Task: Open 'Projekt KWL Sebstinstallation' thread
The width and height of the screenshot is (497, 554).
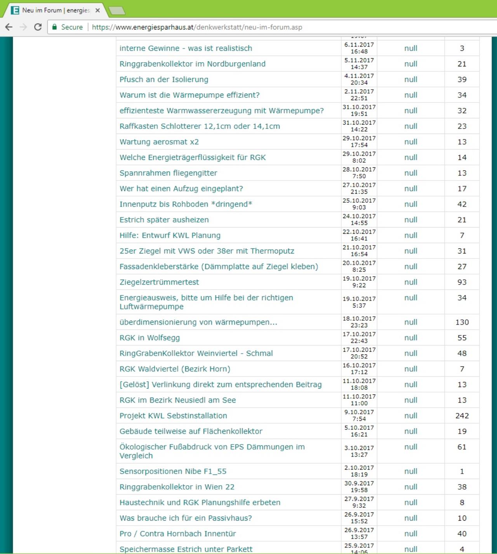Action: [x=173, y=415]
